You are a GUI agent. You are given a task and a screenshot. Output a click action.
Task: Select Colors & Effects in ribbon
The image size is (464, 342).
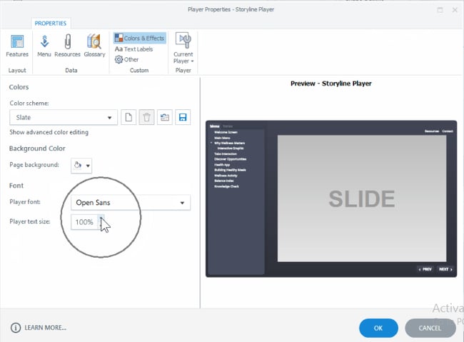click(x=139, y=38)
